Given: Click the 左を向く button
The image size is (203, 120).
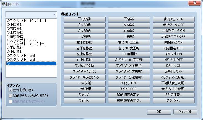Looking at the screenshot, I should click(x=129, y=25).
